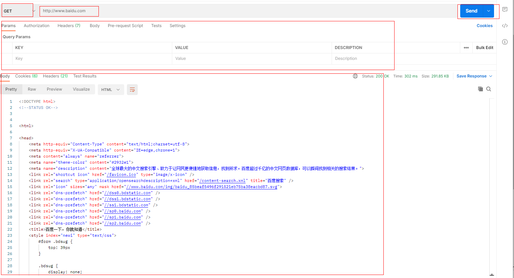Open the HTML format dropdown

[x=111, y=90]
